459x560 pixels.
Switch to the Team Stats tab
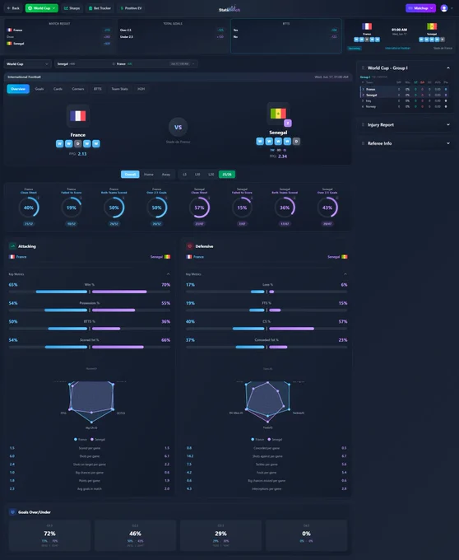point(119,89)
